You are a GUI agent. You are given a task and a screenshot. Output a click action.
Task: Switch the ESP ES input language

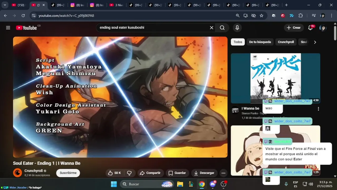point(296,184)
